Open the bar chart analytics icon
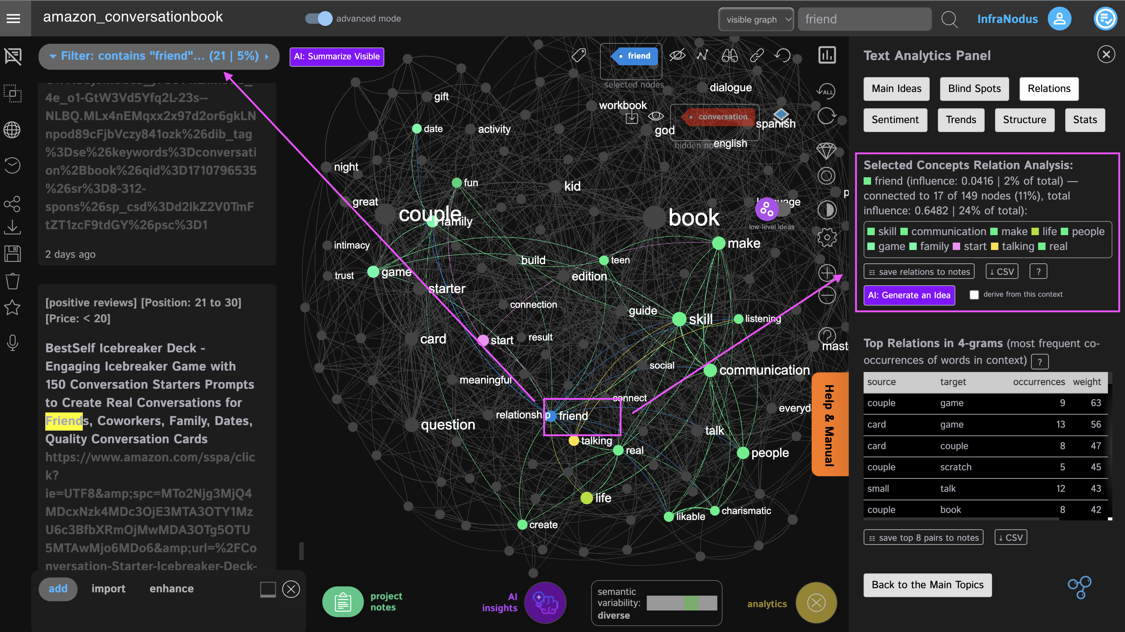 827,55
